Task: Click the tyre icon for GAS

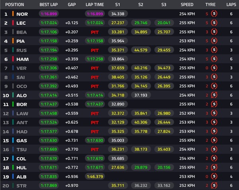Action: [214, 140]
